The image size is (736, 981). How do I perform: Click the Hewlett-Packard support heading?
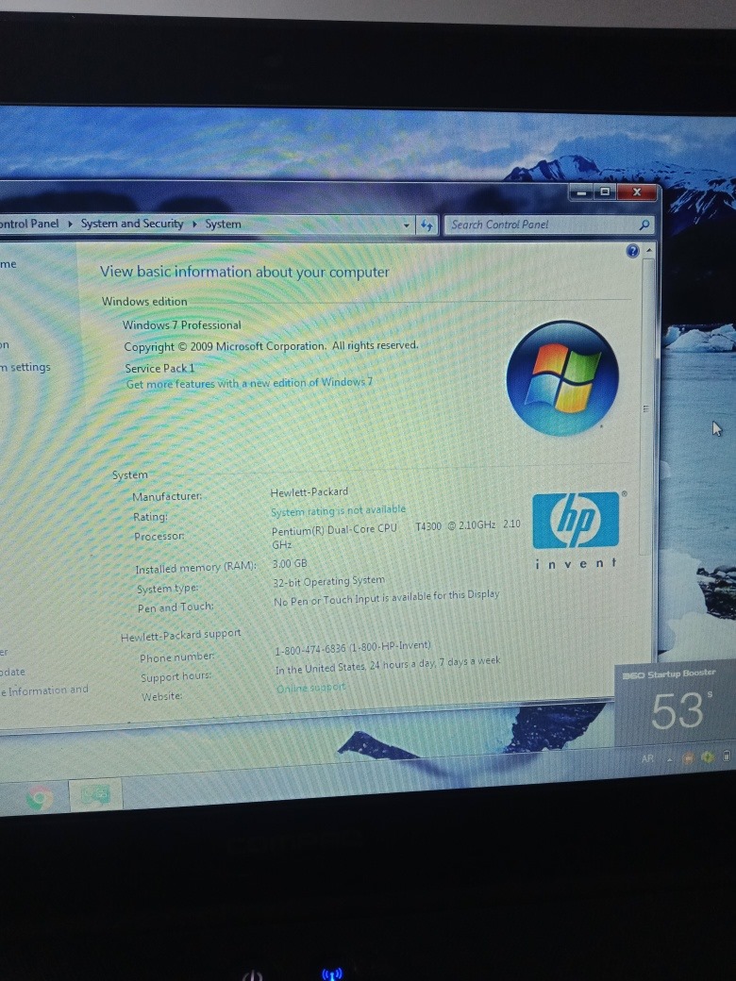coord(181,635)
